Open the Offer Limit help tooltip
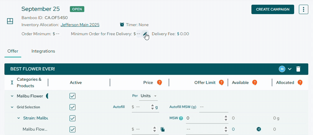Screen dimensions: 313x135 pyautogui.click(x=221, y=82)
